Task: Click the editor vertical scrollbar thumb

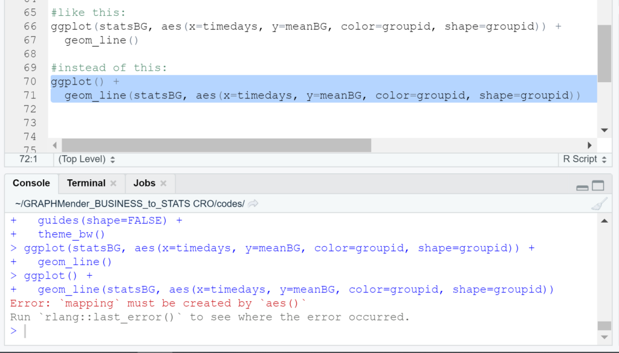Action: pyautogui.click(x=604, y=53)
